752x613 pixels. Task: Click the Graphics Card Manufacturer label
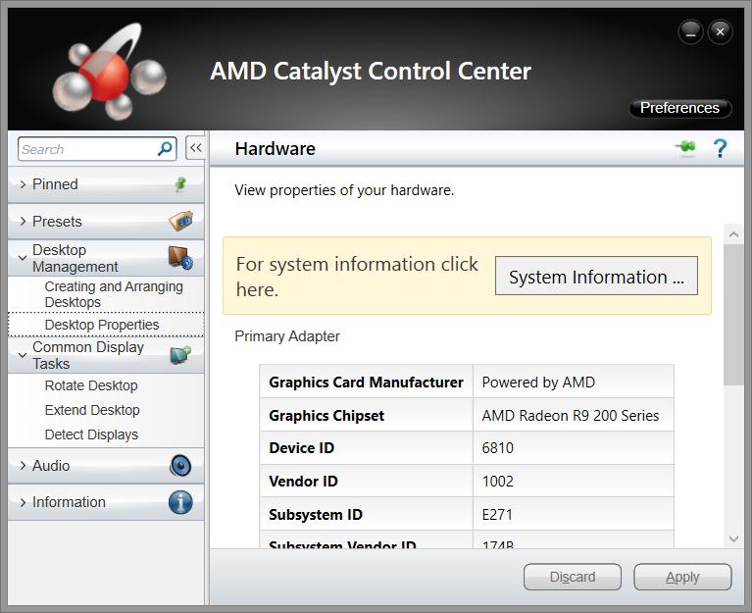(366, 383)
